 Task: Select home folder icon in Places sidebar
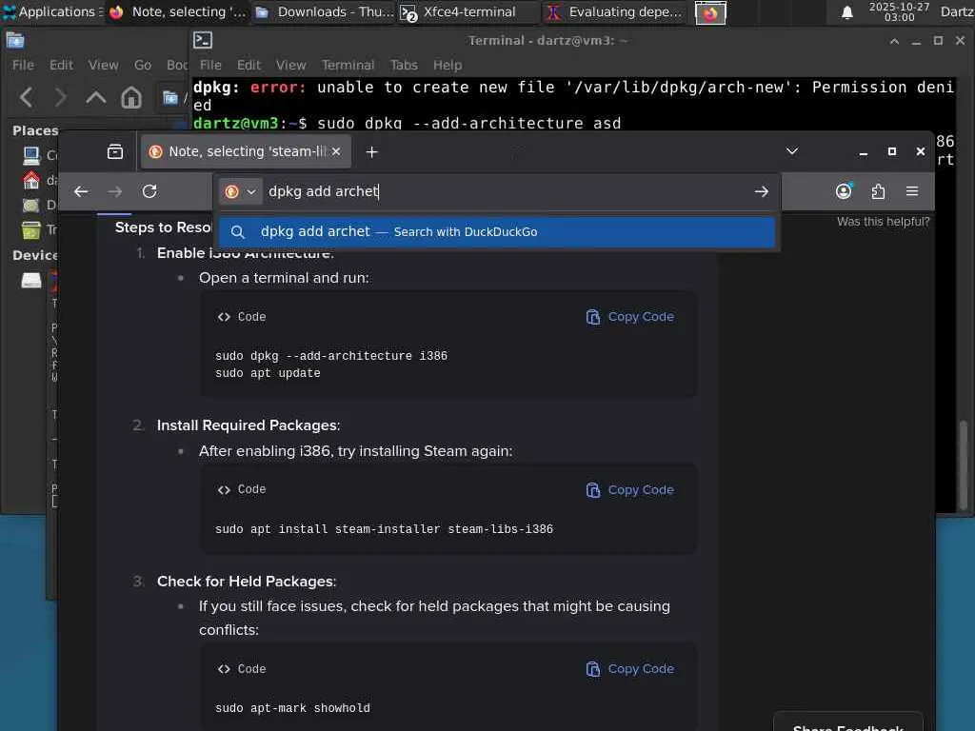[31, 180]
